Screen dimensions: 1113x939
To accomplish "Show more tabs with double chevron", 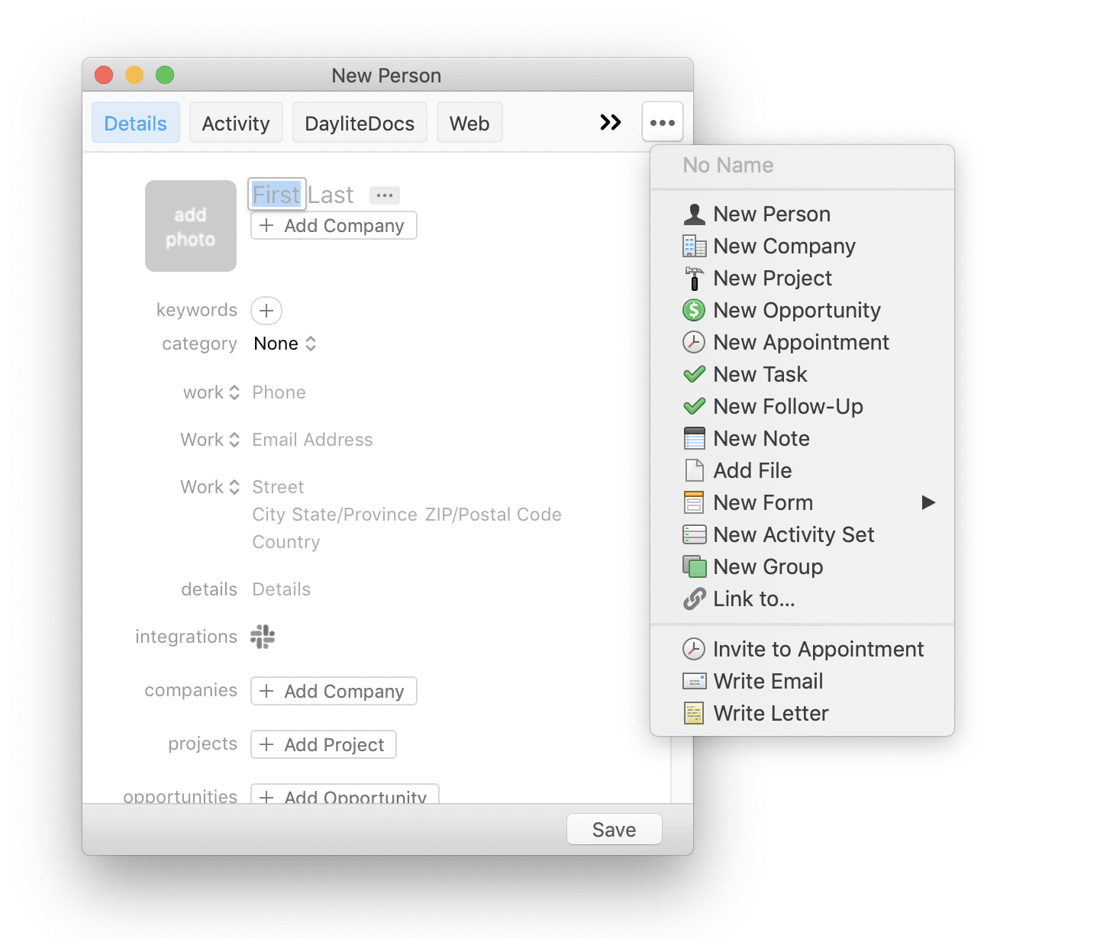I will (611, 122).
